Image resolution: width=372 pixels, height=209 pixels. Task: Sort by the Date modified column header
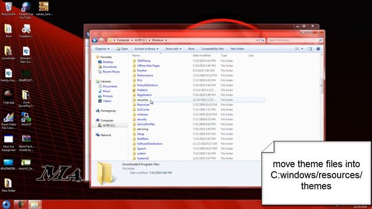(202, 56)
